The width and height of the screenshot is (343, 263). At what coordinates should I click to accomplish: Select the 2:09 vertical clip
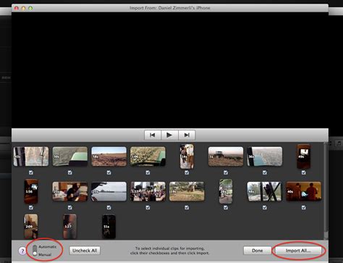point(31,226)
